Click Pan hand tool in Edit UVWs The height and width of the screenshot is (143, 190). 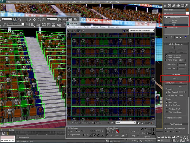pyautogui.click(x=138, y=123)
